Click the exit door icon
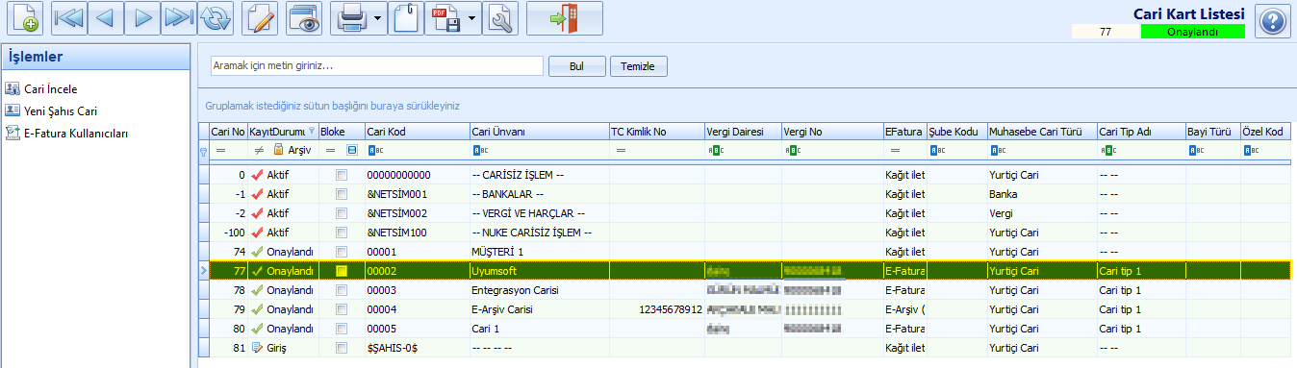This screenshot has width=1297, height=368. click(x=564, y=18)
